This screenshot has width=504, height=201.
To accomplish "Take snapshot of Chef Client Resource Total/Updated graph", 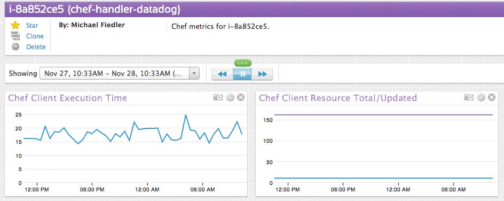I will 469,97.
